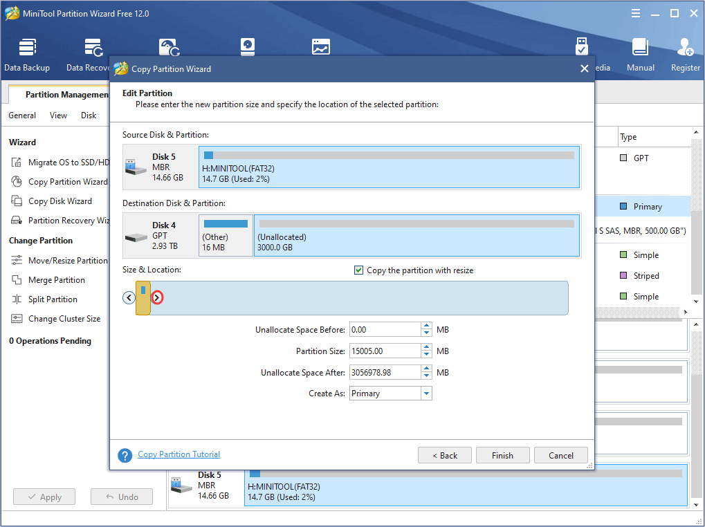705x527 pixels.
Task: Click the wizard icon in dialog title
Action: [x=121, y=68]
